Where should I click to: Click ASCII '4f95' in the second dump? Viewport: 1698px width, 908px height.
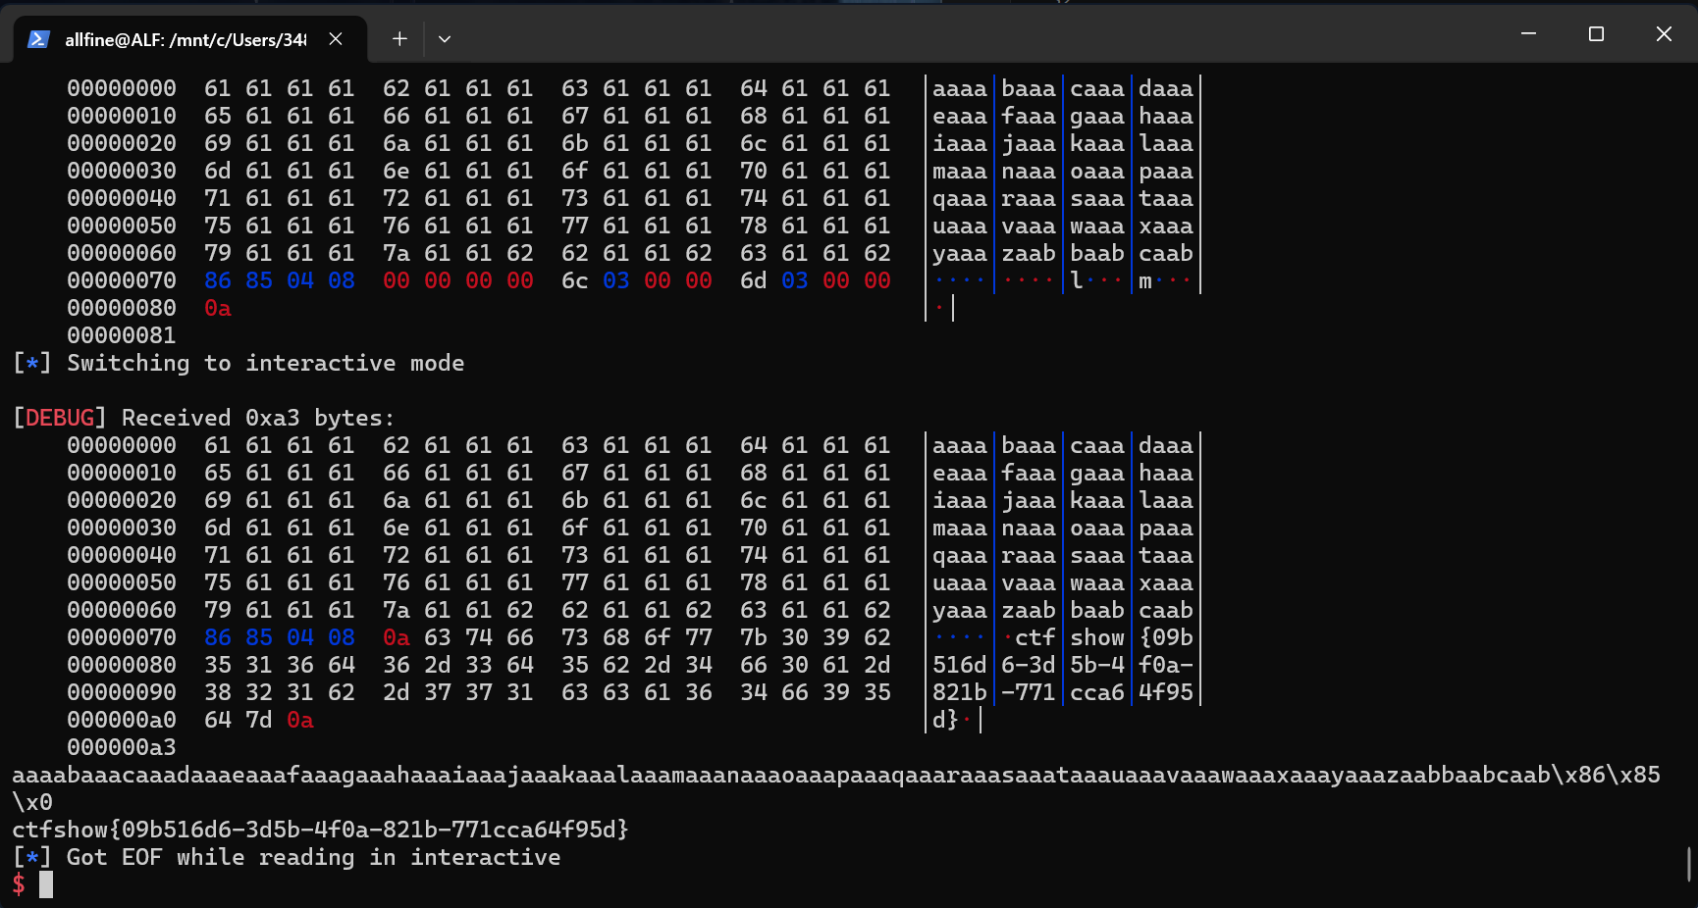[x=1166, y=692]
